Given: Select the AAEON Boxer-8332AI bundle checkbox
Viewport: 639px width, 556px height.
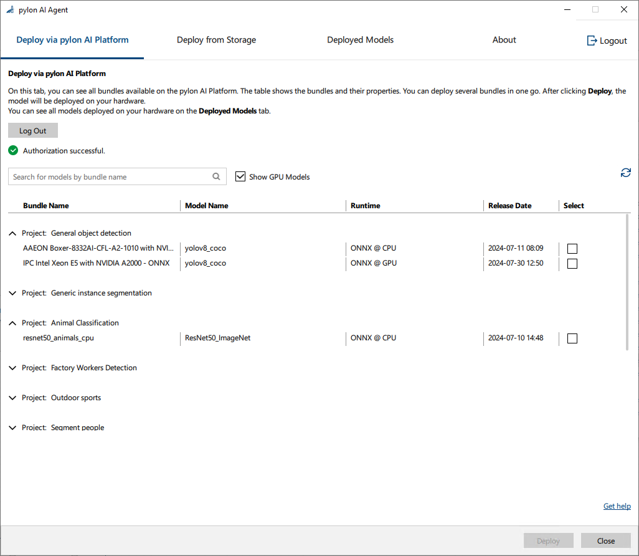Looking at the screenshot, I should click(572, 249).
